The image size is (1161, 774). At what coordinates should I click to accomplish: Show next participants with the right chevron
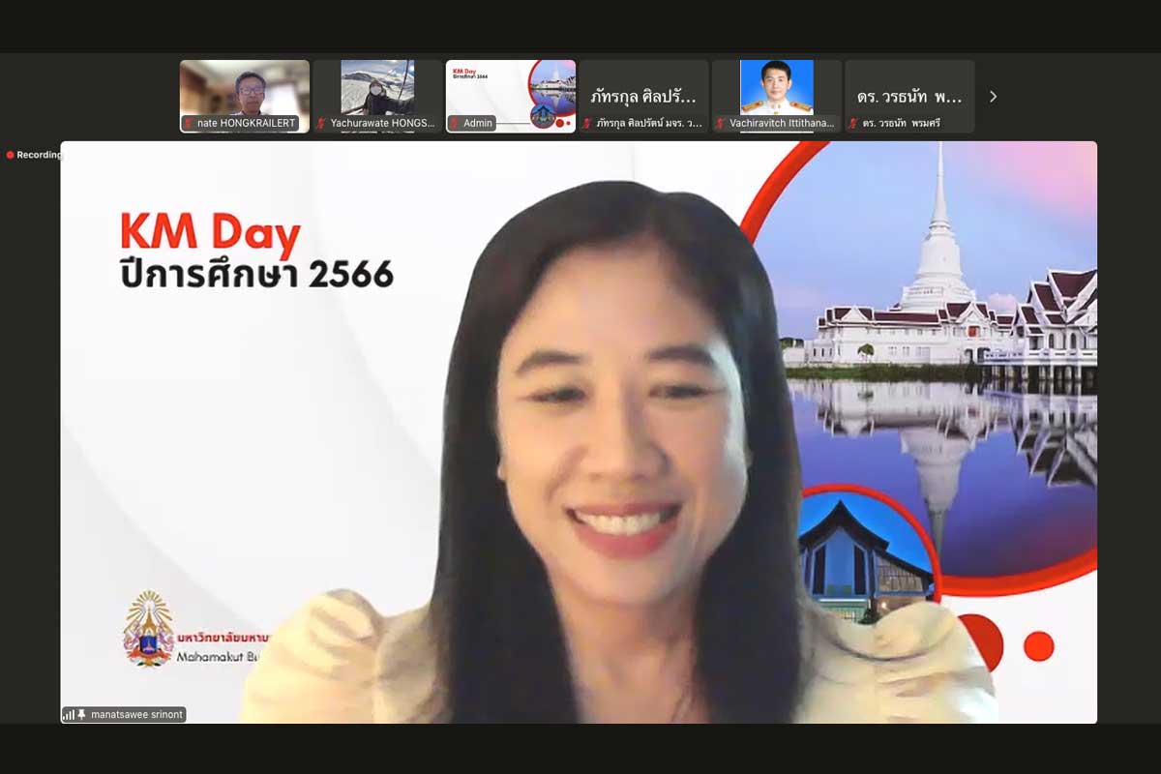coord(993,97)
